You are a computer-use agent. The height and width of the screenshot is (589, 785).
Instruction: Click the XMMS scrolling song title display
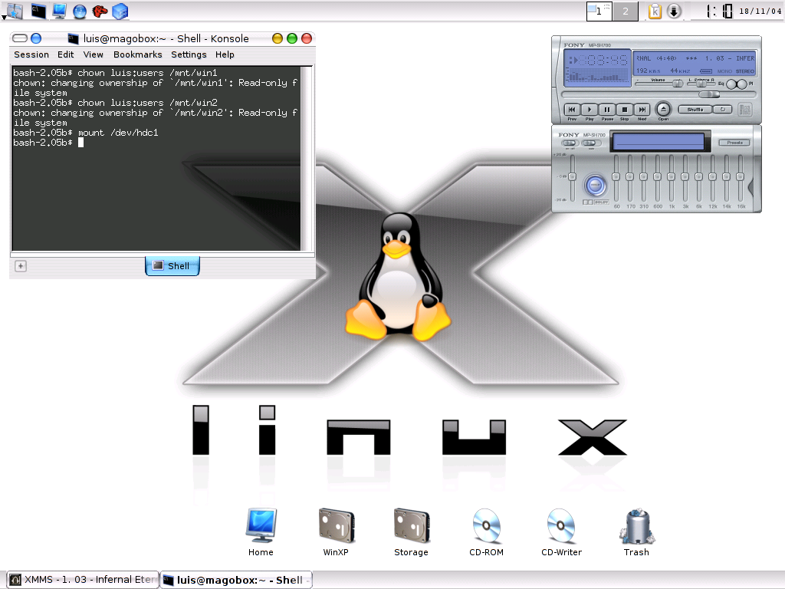[x=695, y=58]
